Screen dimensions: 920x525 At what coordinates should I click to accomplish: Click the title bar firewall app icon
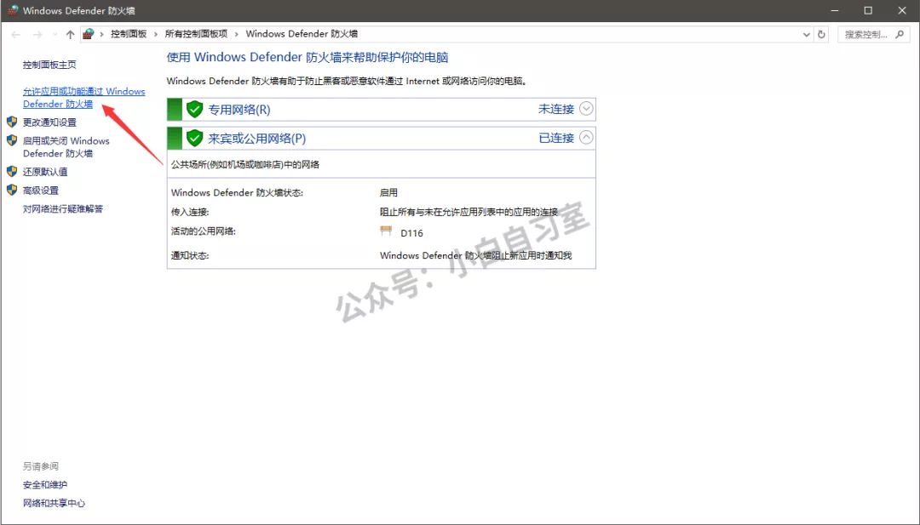[x=13, y=10]
